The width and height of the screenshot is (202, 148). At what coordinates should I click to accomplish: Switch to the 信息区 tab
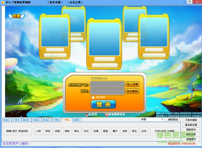pos(6,120)
